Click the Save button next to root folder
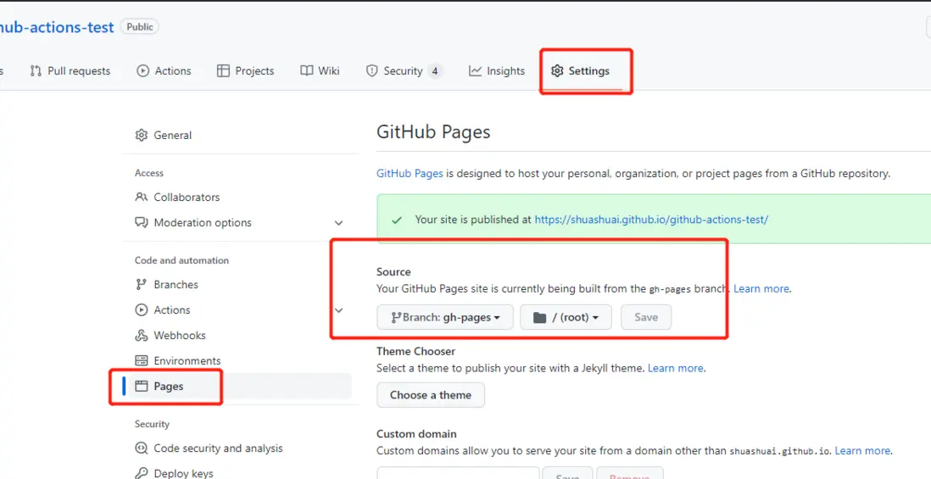 point(646,317)
